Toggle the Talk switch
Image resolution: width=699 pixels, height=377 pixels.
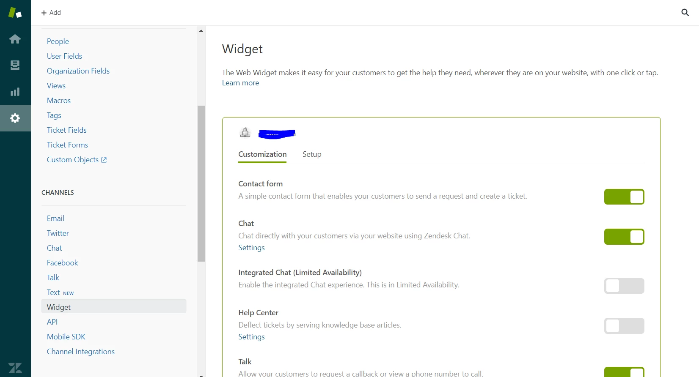[624, 372]
